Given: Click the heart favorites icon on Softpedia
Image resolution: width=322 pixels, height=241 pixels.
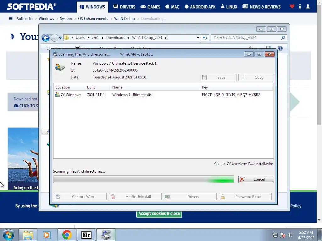Looking at the screenshot, I should (x=292, y=6).
